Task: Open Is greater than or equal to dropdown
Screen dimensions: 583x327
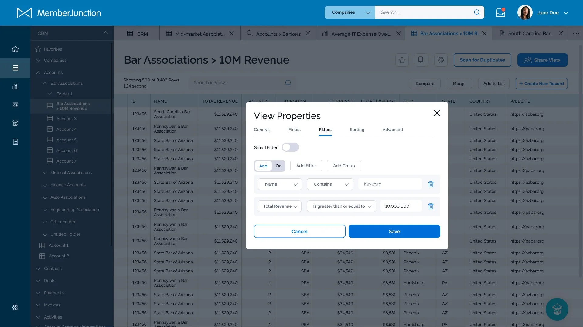Action: (341, 206)
